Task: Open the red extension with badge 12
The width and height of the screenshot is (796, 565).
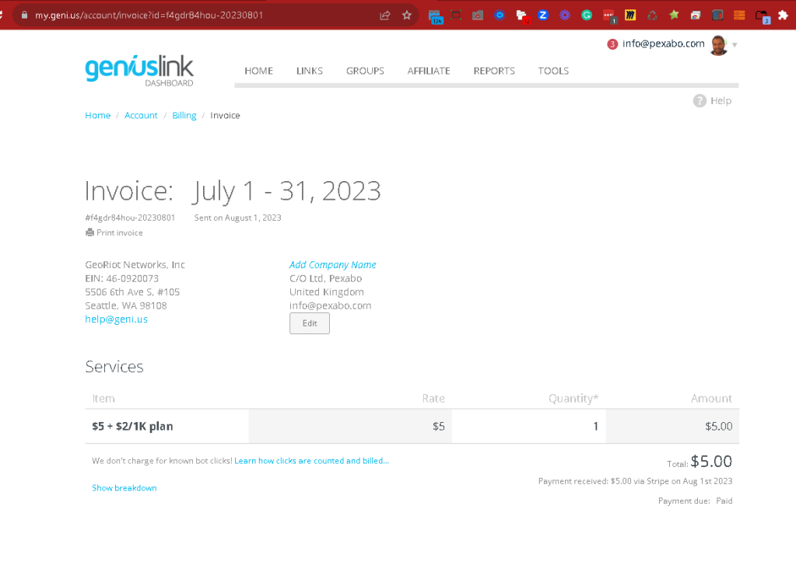Action: pyautogui.click(x=522, y=16)
